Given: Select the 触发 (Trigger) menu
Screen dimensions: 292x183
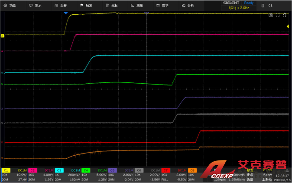Looking at the screenshot, I should pyautogui.click(x=86, y=6).
